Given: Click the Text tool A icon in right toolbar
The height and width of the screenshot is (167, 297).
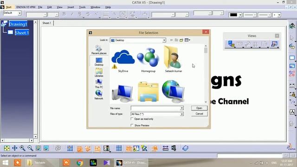Looking at the screenshot, I should [x=292, y=112].
